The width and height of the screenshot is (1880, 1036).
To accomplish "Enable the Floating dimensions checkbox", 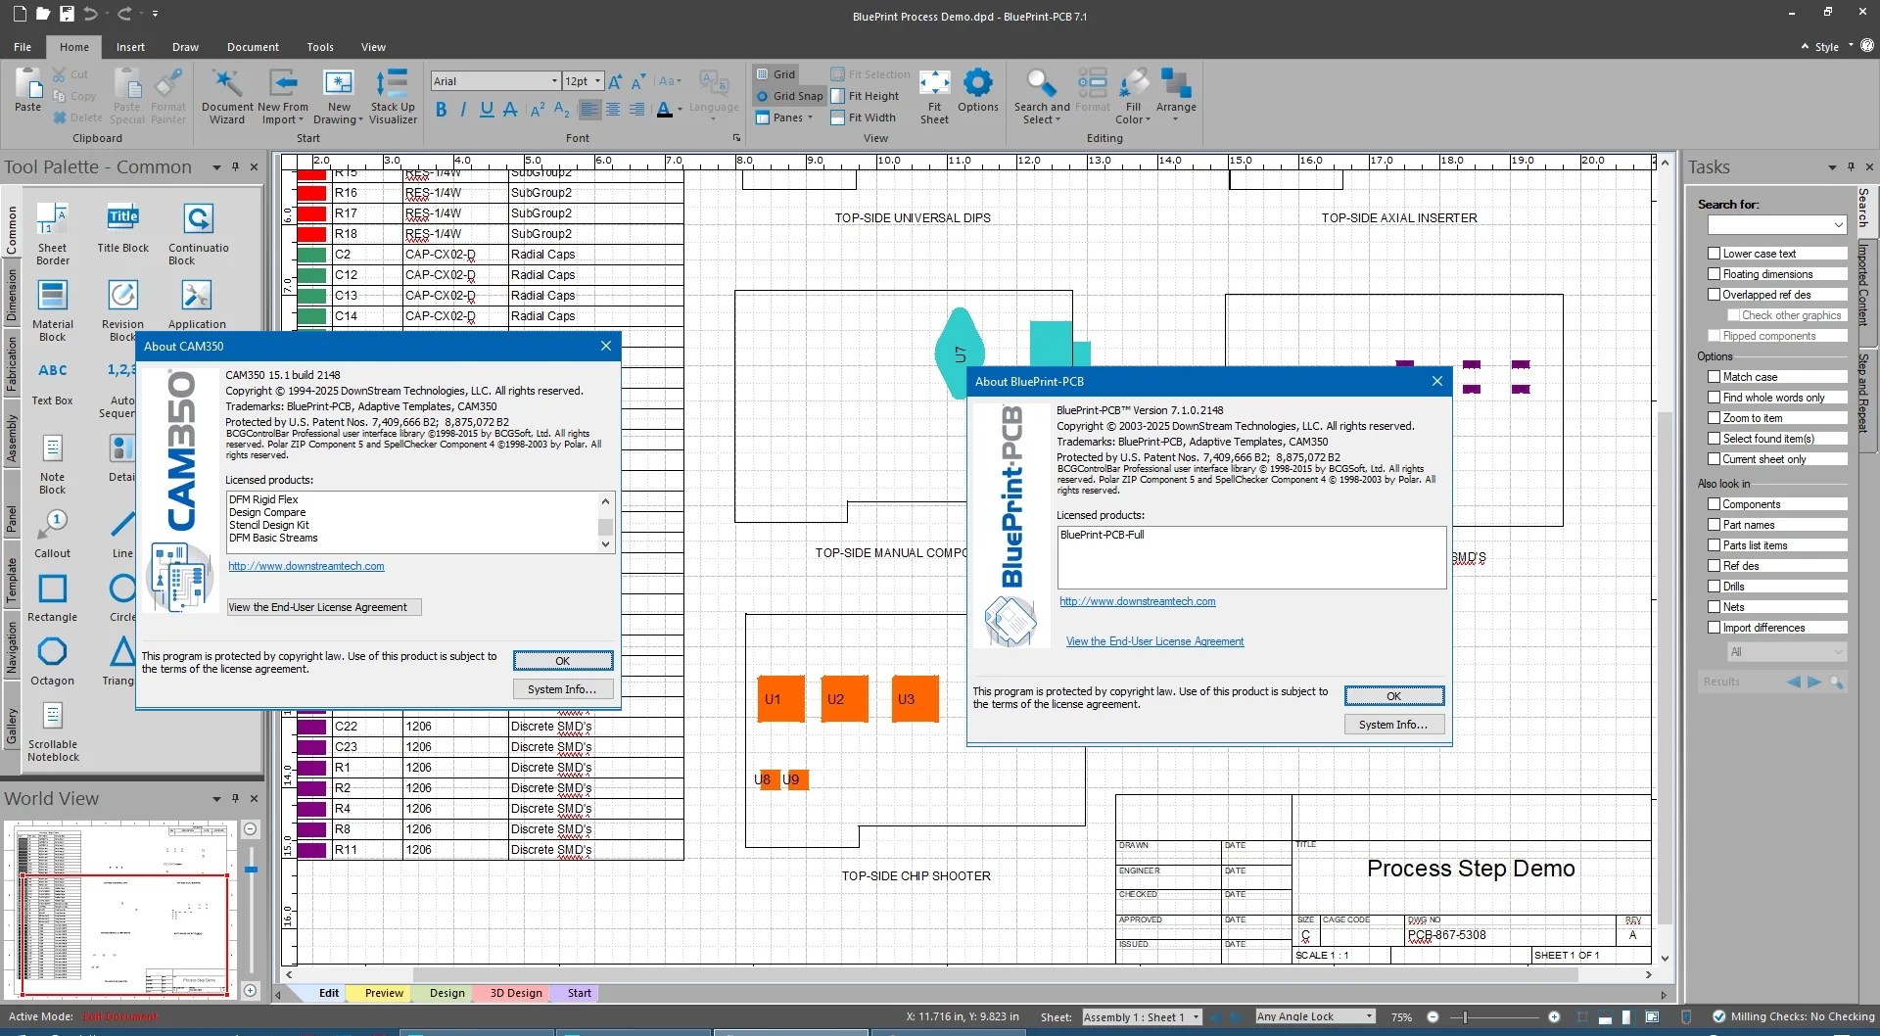I will coord(1714,274).
